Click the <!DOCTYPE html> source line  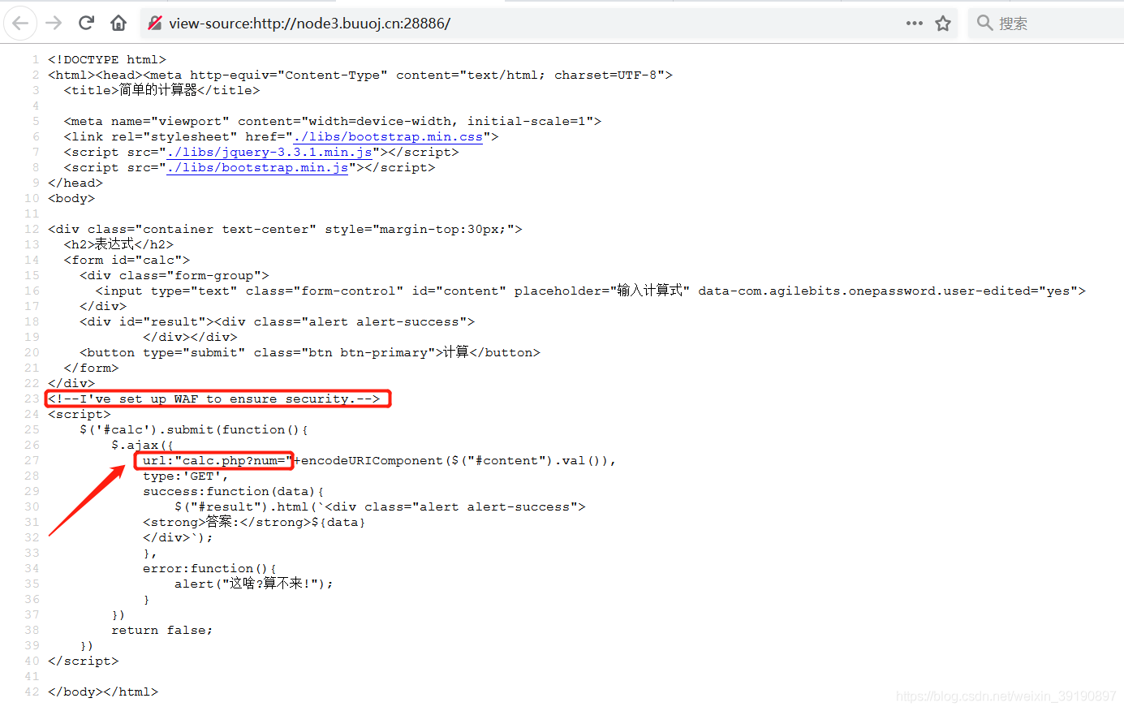coord(107,59)
